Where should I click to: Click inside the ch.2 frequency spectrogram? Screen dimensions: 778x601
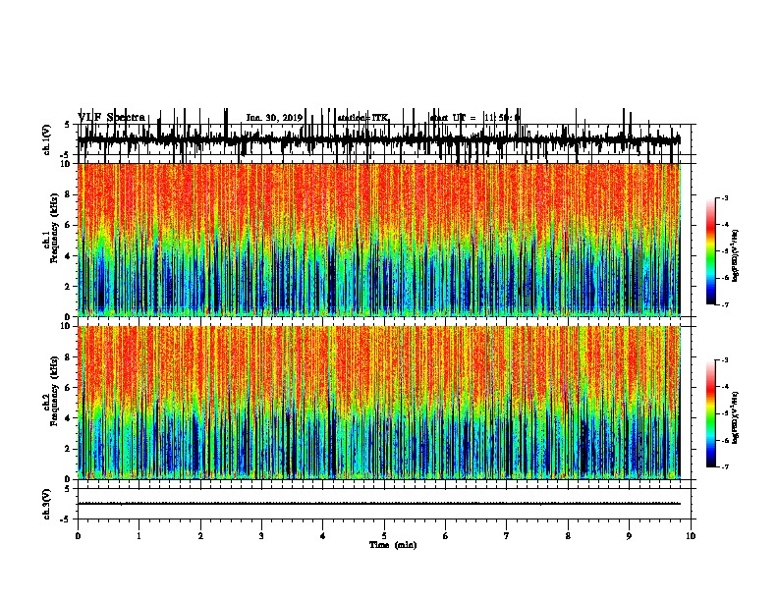[379, 403]
